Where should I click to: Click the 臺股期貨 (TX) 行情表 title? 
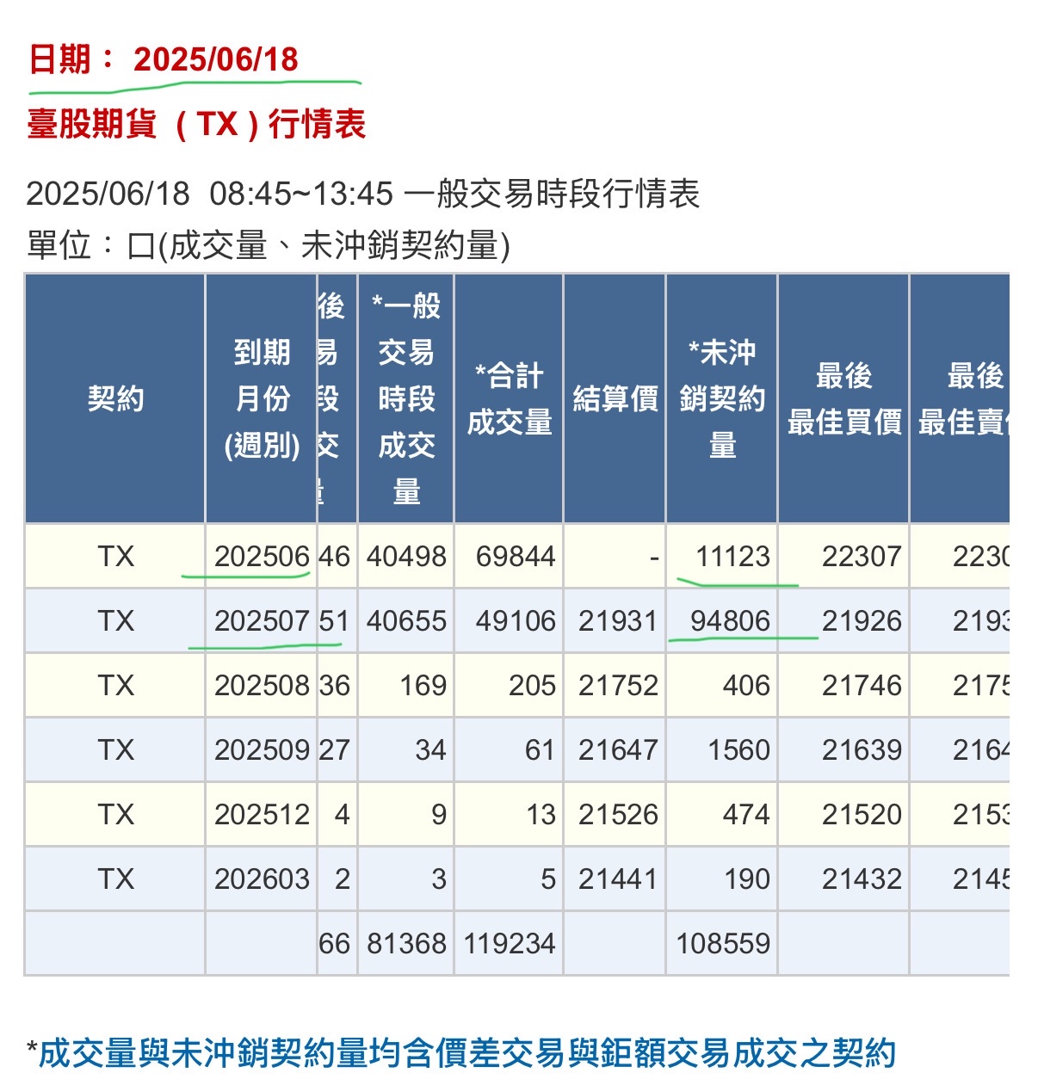196,124
